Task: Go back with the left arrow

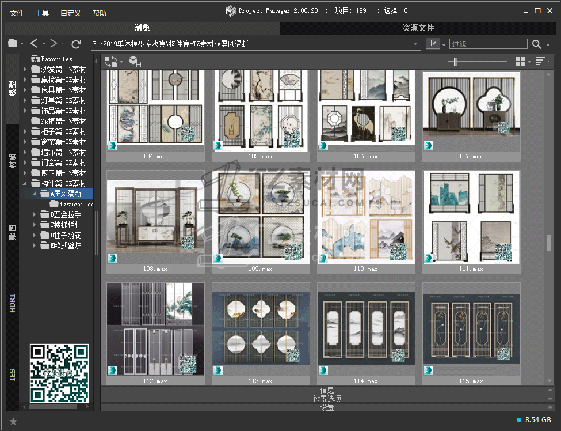Action: (35, 44)
